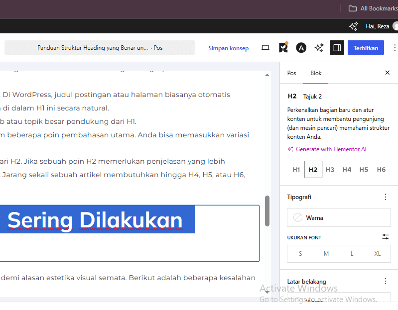Open the editor options three-dot menu
Screen dimensions: 398x310
pyautogui.click(x=395, y=48)
